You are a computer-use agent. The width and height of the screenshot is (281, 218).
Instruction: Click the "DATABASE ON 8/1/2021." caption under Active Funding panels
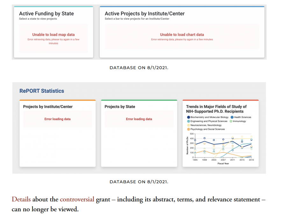click(x=139, y=68)
